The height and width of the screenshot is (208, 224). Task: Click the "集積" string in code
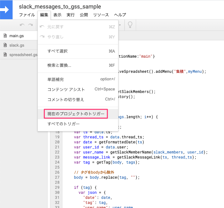[x=180, y=72]
